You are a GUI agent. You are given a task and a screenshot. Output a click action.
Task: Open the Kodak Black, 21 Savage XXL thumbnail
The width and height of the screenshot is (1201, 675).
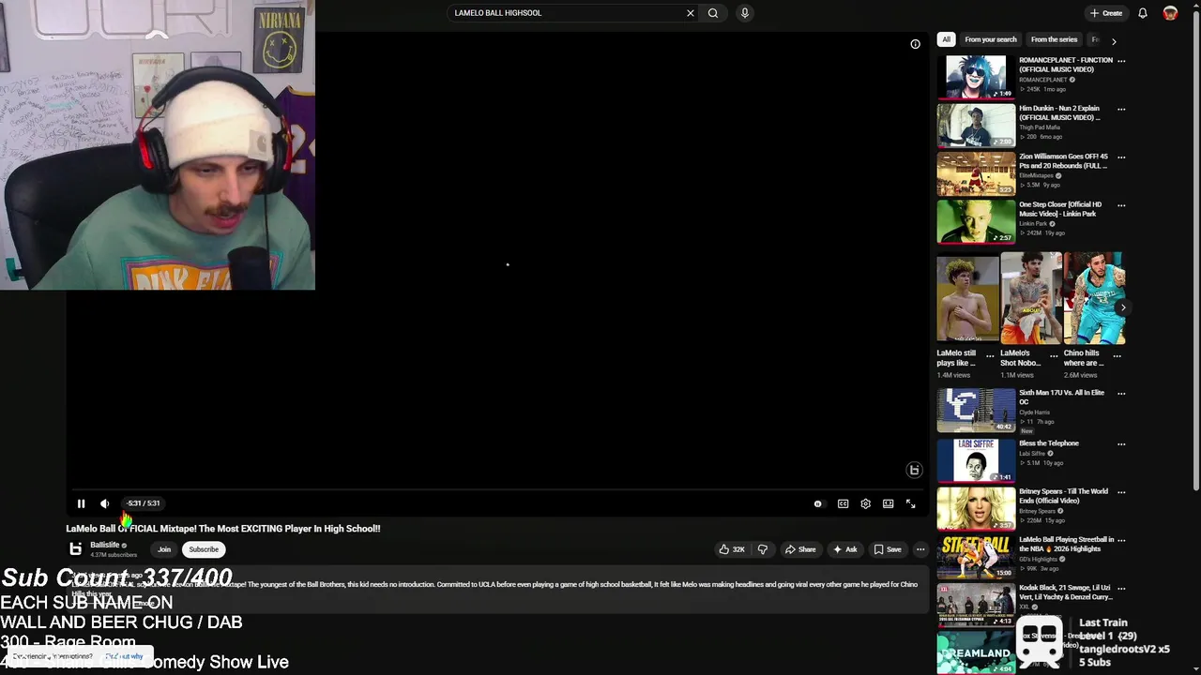pyautogui.click(x=976, y=605)
